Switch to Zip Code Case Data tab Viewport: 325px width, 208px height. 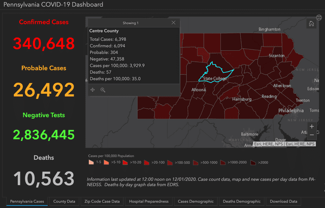point(102,201)
